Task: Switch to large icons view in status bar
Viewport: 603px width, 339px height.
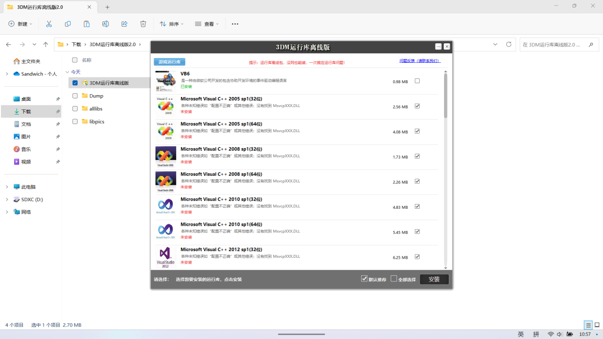Action: tap(597, 325)
